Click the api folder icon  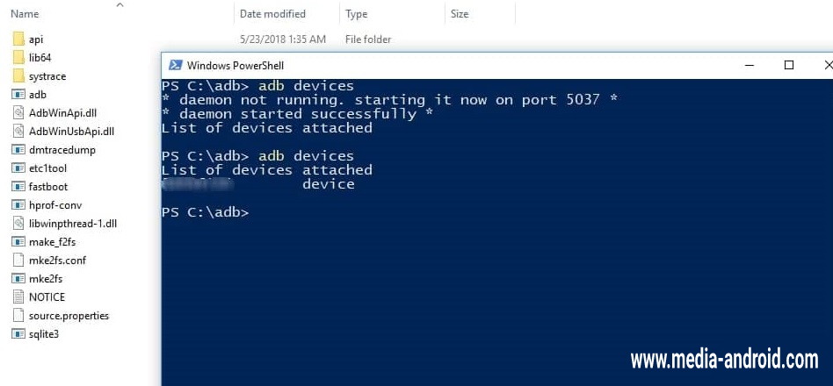(18, 39)
